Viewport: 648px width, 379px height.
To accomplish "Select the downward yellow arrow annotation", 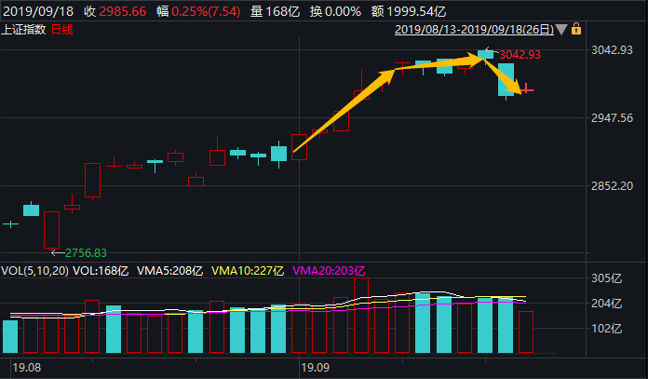I will click(508, 77).
